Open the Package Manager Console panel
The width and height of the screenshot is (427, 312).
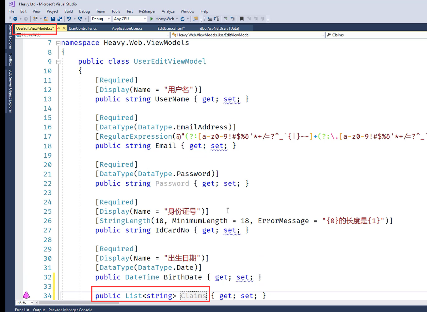coord(70,310)
